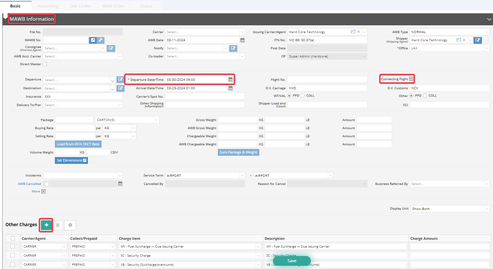Click the green add Other Charges button
This screenshot has width=493, height=269.
coord(46,225)
